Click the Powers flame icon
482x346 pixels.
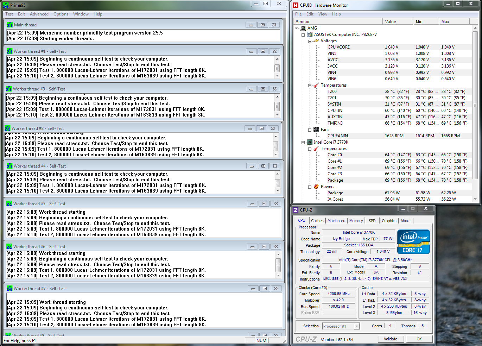(316, 187)
